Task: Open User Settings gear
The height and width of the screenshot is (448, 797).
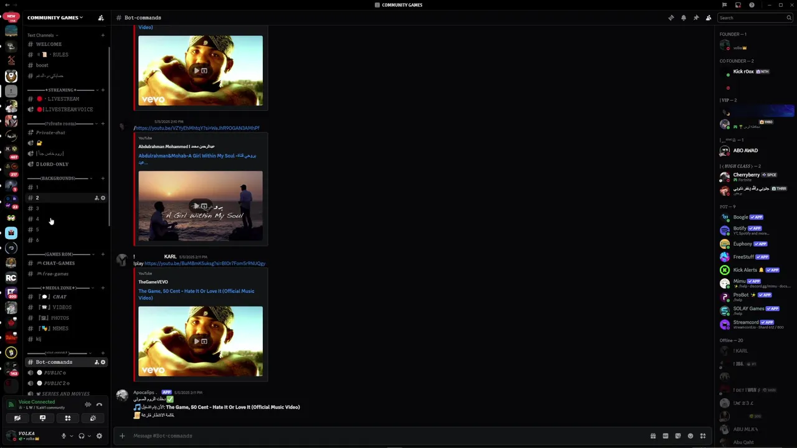Action: tap(99, 436)
